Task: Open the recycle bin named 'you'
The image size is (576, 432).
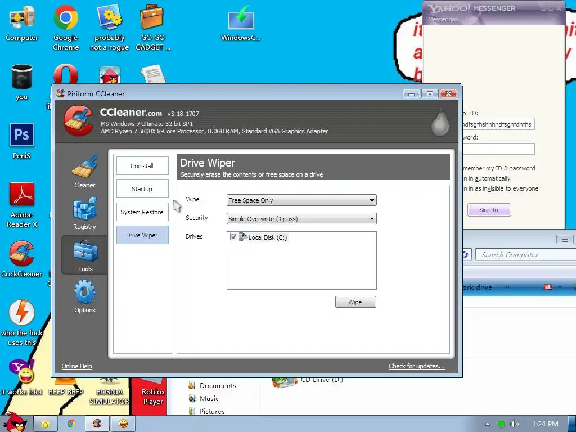Action: coord(22,82)
